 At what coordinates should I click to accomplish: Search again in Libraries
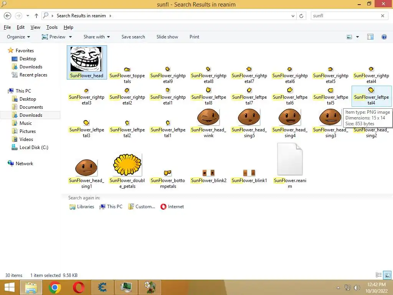click(x=82, y=207)
